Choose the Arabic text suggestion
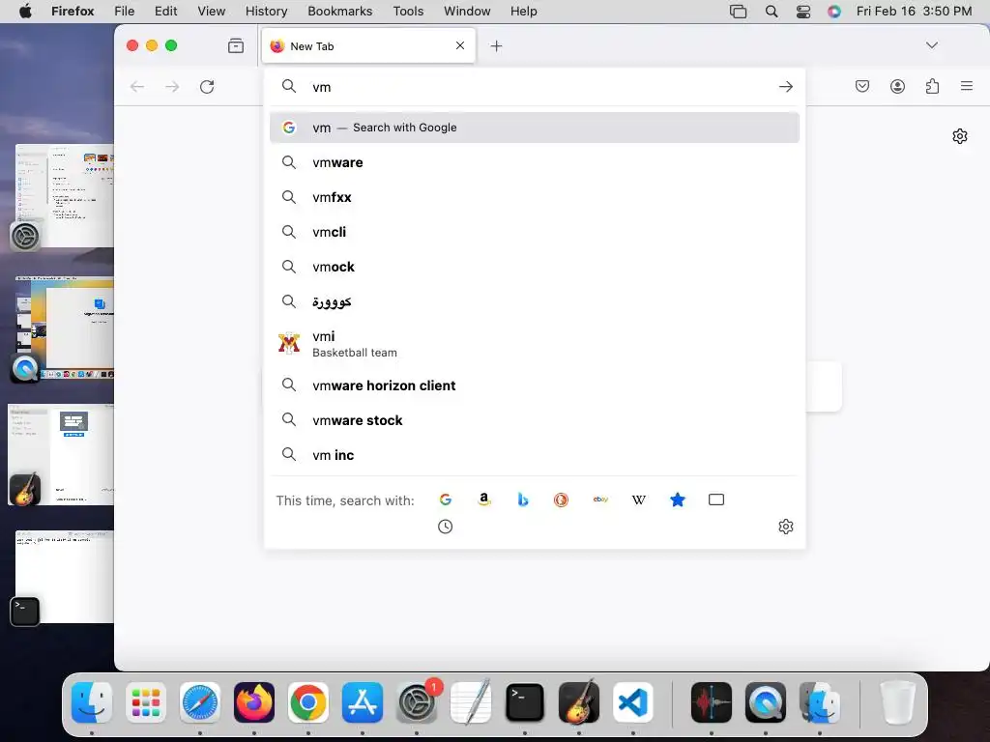This screenshot has width=990, height=742. click(x=534, y=301)
